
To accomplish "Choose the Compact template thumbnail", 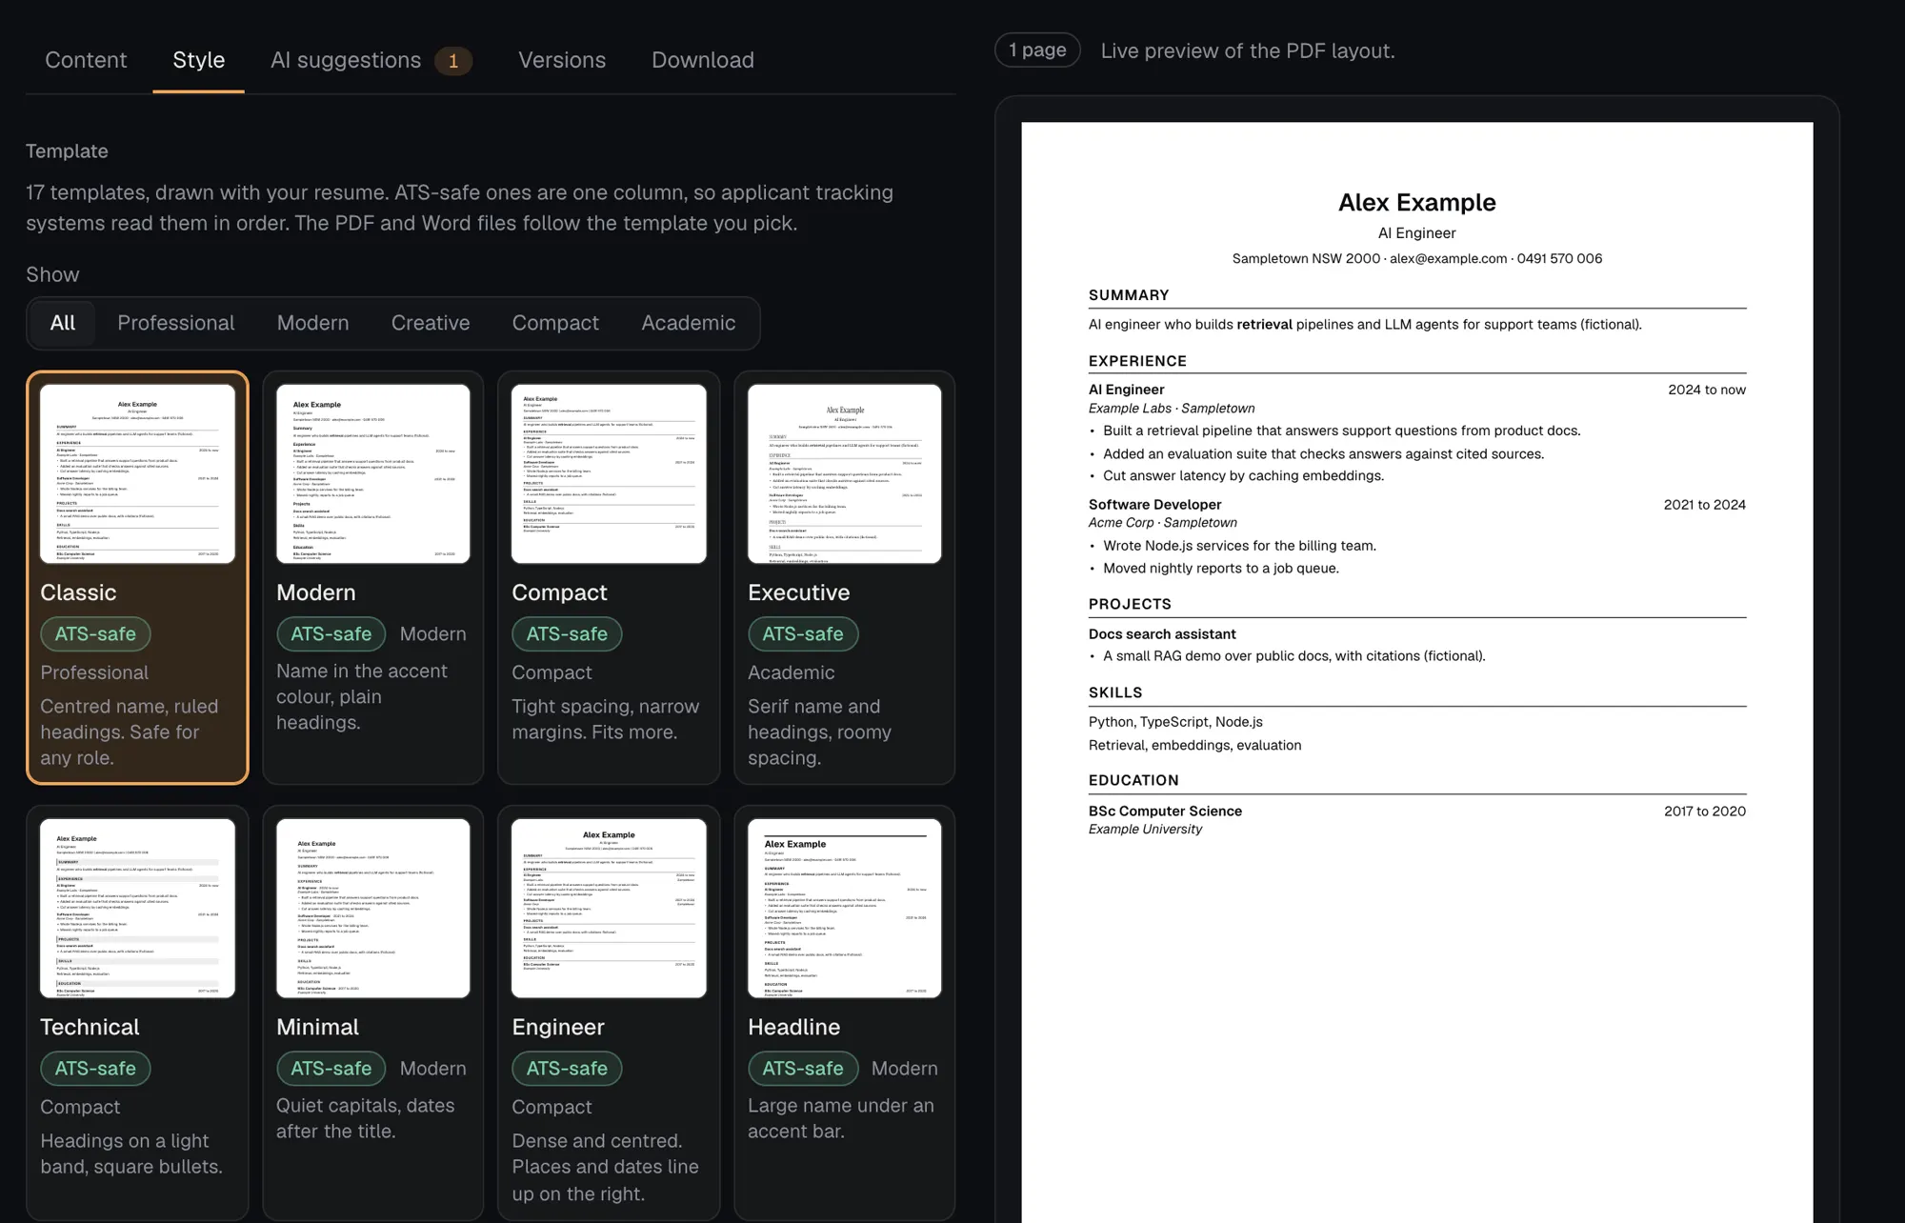I will [x=609, y=473].
